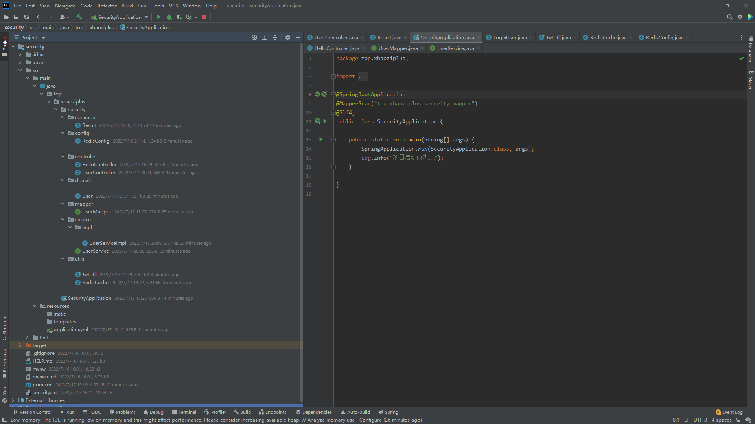
Task: Expand External Libraries node
Action: click(x=13, y=400)
